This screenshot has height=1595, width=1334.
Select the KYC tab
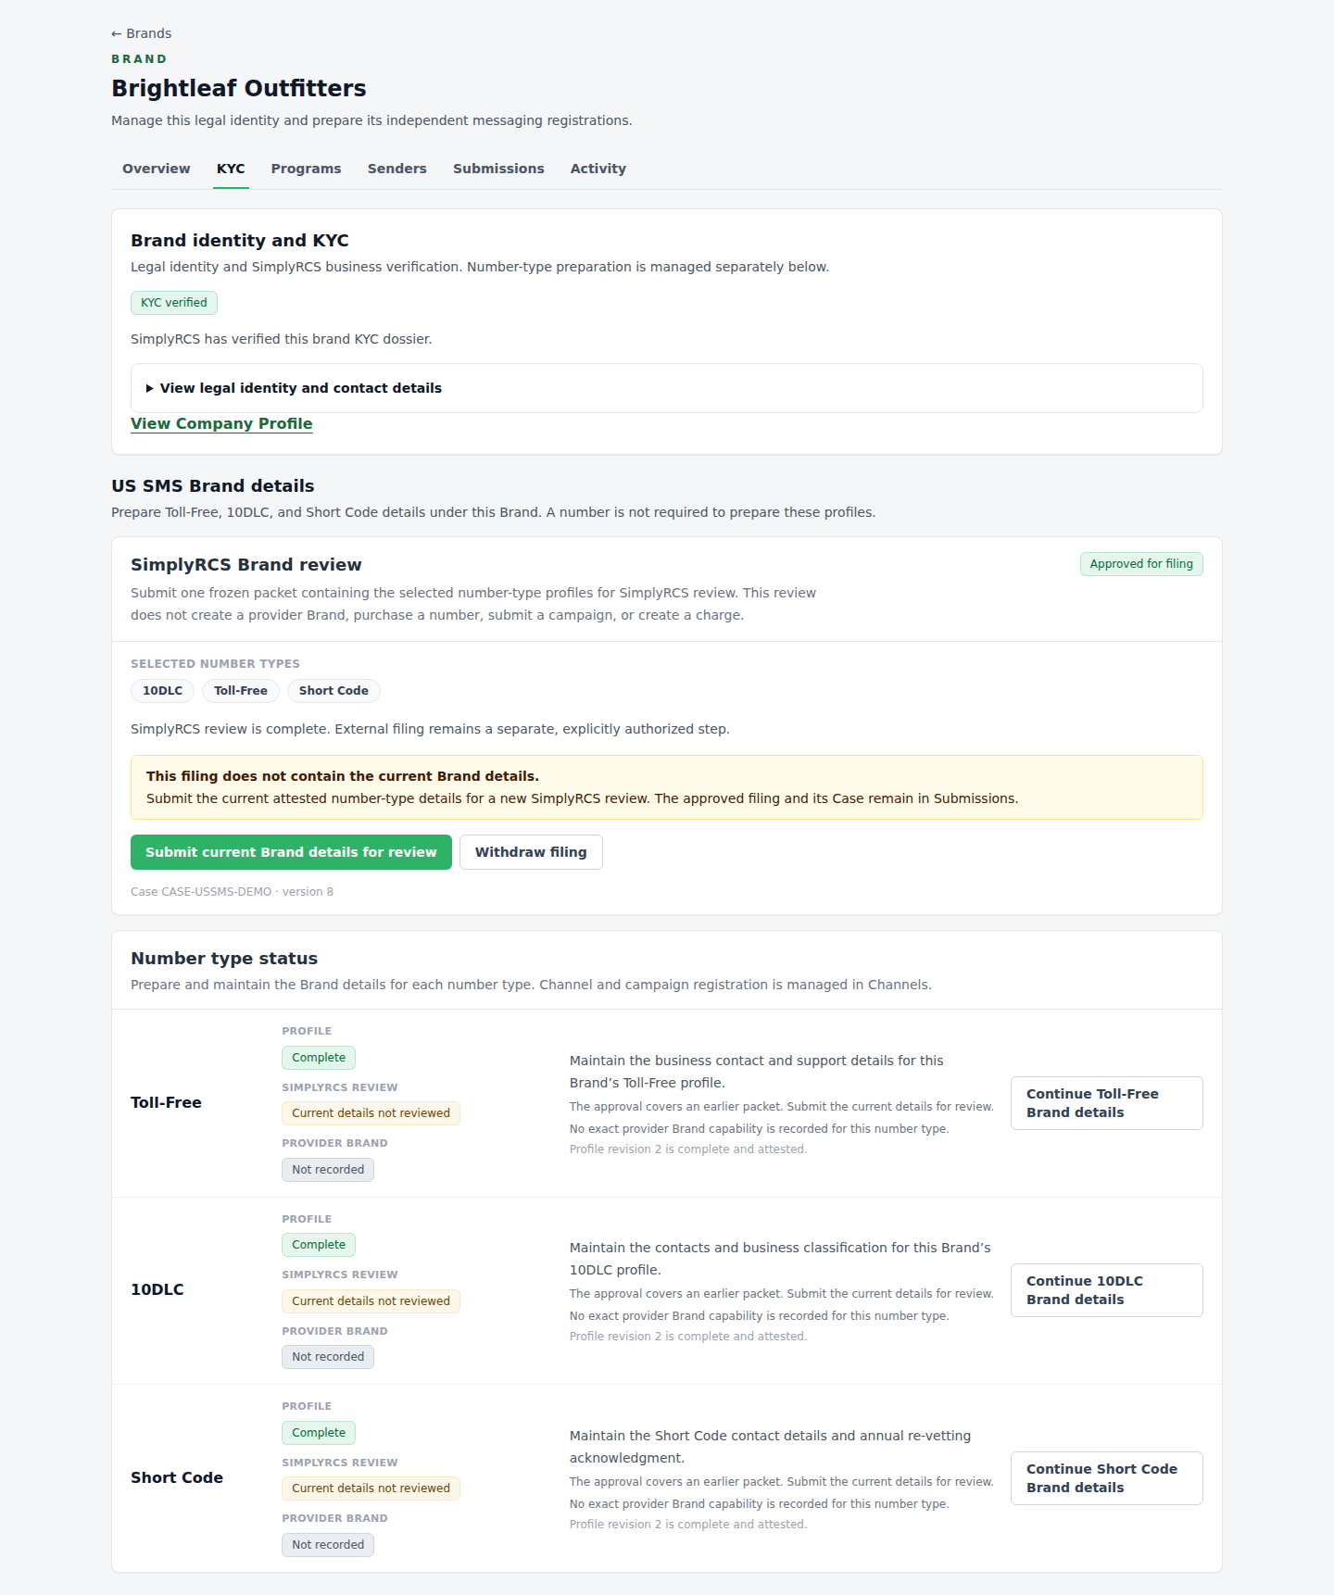pyautogui.click(x=231, y=169)
